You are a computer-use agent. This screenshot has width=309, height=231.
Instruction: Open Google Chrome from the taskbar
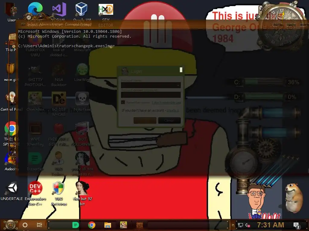click(x=92, y=225)
